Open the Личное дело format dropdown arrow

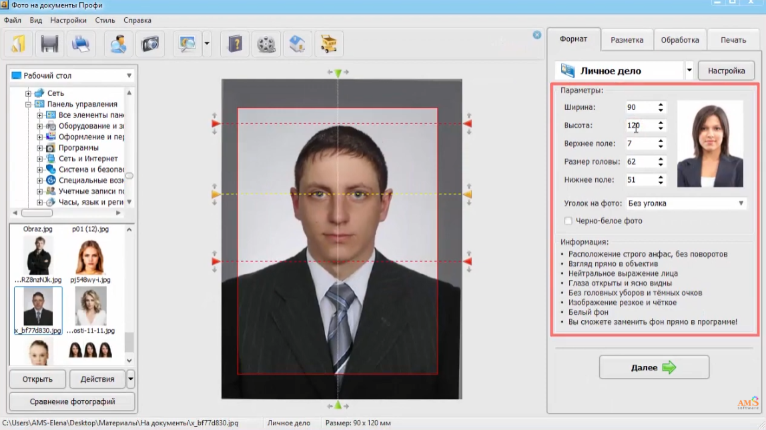(x=689, y=71)
